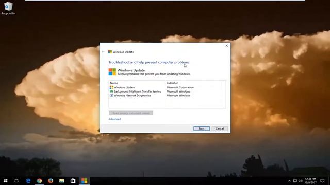Click the 'Microsoft Corporation' publisher cell
The image size is (330, 185).
click(180, 87)
